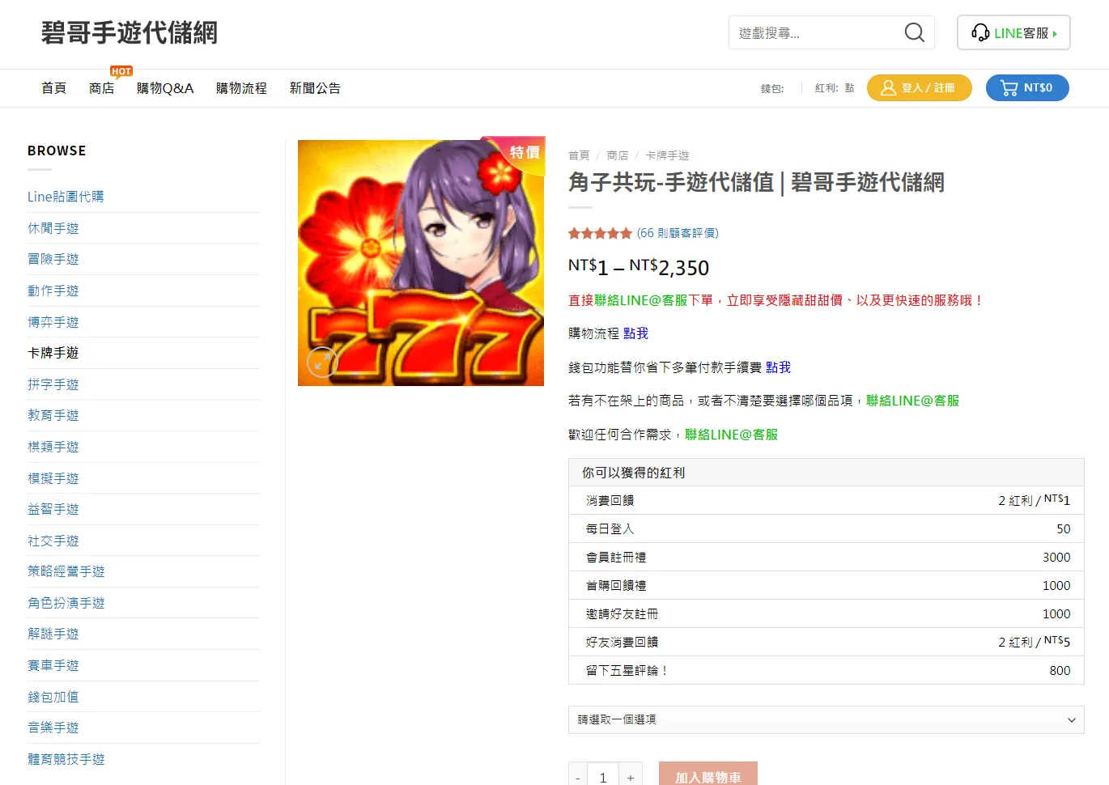The height and width of the screenshot is (785, 1109).
Task: Open 社交手遊 category
Action: (x=53, y=541)
